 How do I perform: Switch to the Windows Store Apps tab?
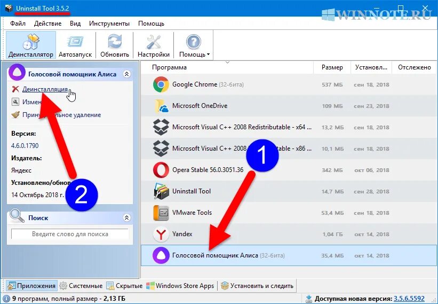(180, 285)
